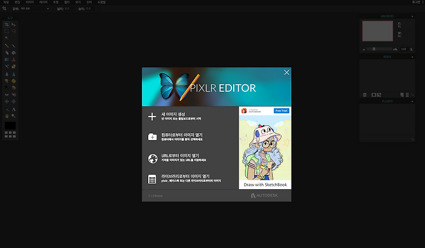The image size is (425, 248).
Task: Open the 편집 menu
Action: click(17, 2)
